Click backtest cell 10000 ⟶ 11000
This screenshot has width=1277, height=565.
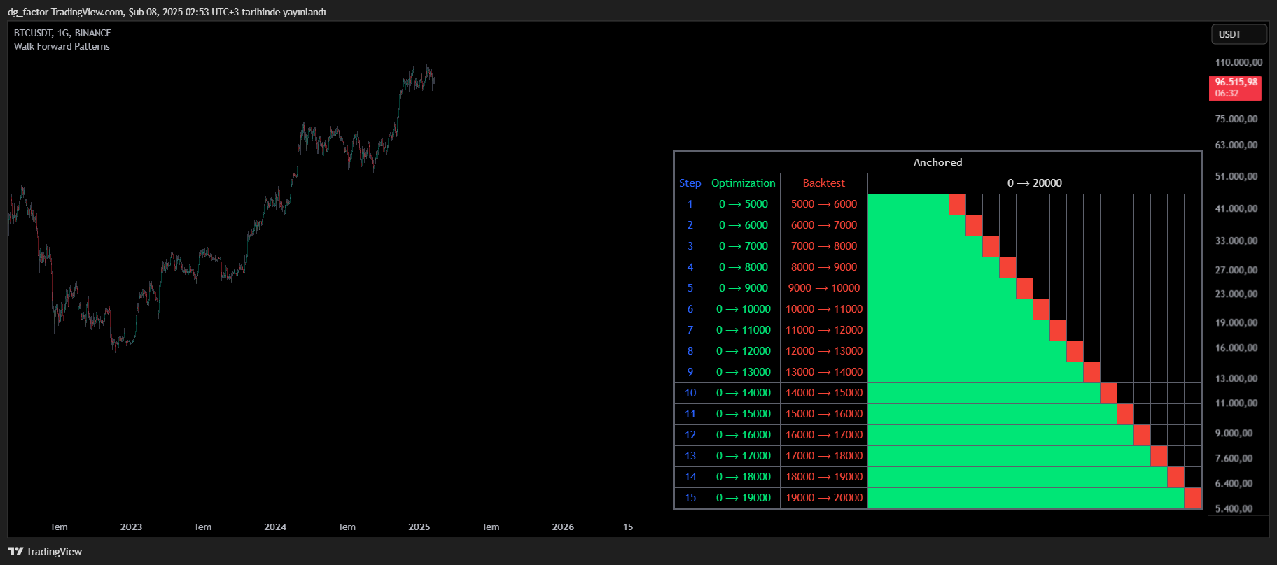click(823, 309)
